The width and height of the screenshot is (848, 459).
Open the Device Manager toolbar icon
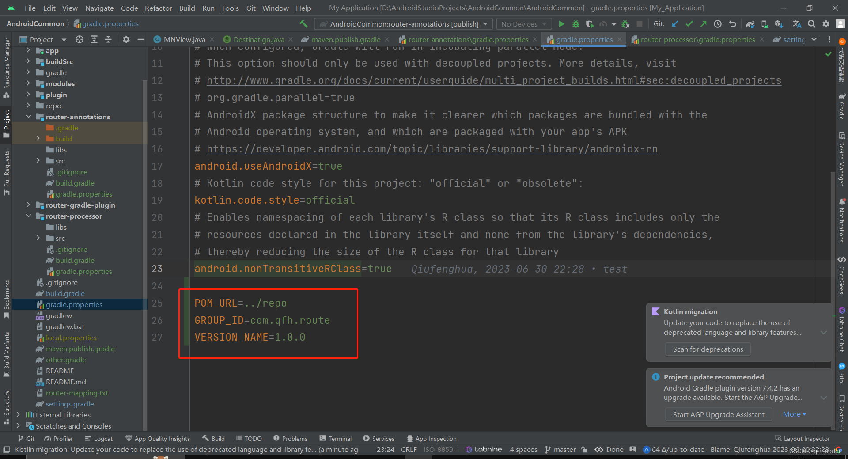[x=765, y=24]
